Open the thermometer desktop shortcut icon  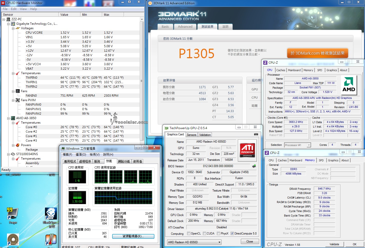tap(51, 240)
